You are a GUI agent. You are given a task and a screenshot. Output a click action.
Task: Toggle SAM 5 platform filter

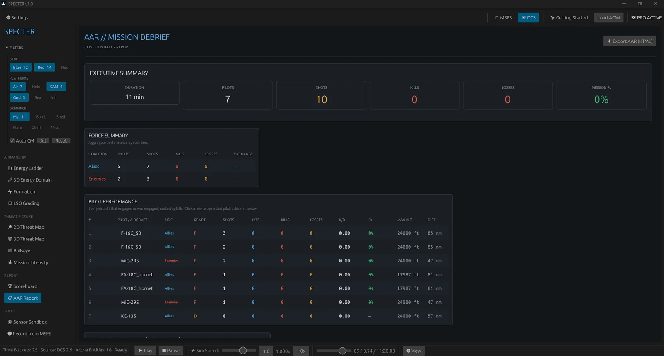click(x=56, y=87)
